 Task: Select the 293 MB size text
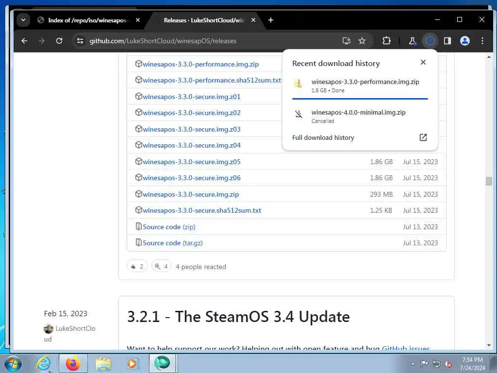pos(381,194)
